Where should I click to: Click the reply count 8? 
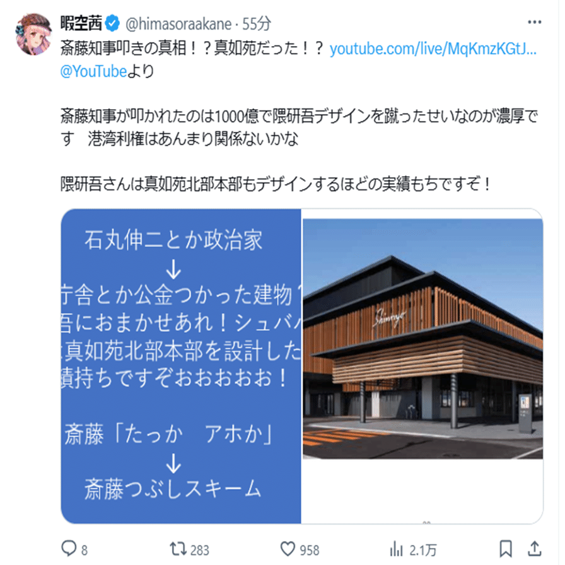84,550
